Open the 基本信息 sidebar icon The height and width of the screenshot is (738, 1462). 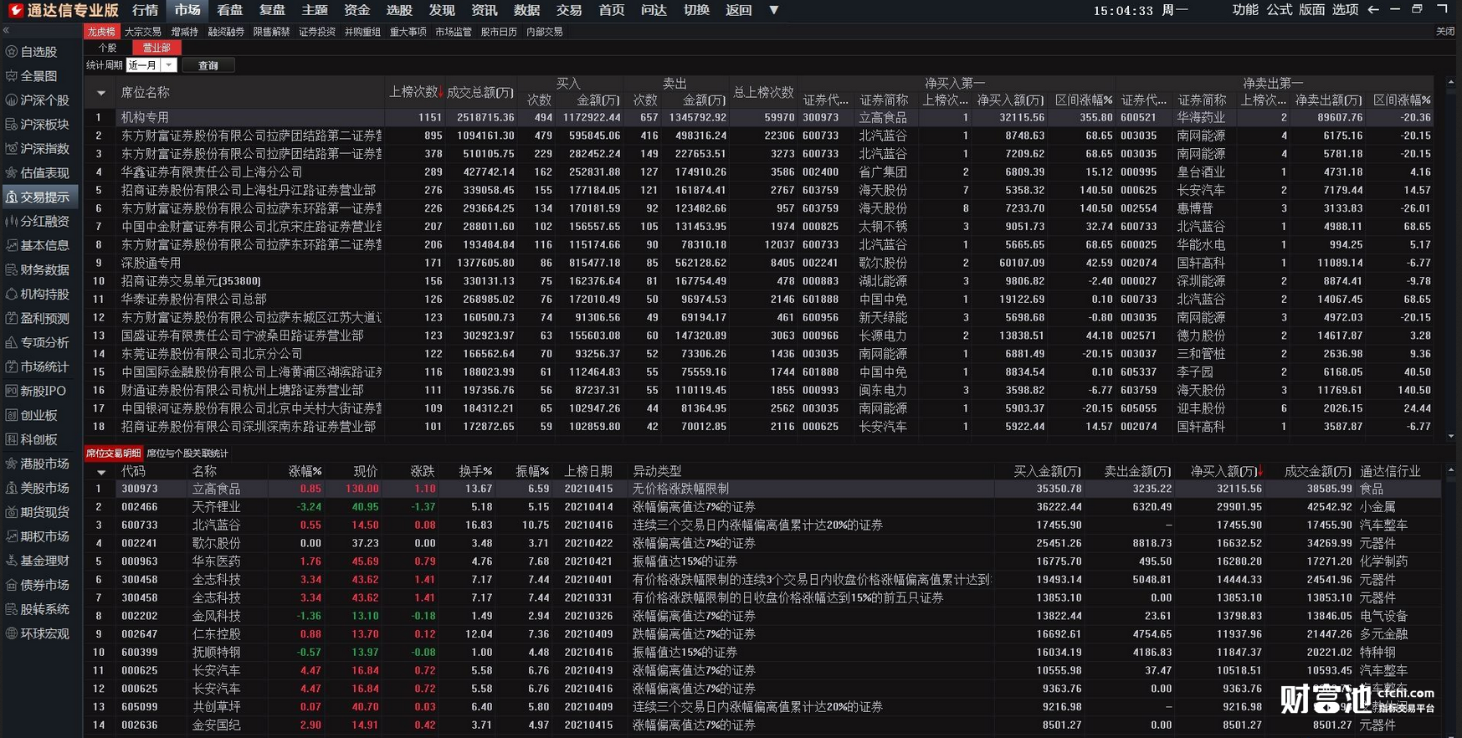(12, 246)
